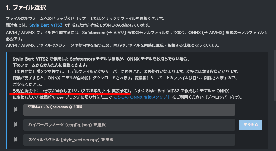The width and height of the screenshot is (276, 151).
Task: Click the bold Style-Bert-VITS2 で作成した Safetensors notice line
Action: (x=101, y=59)
